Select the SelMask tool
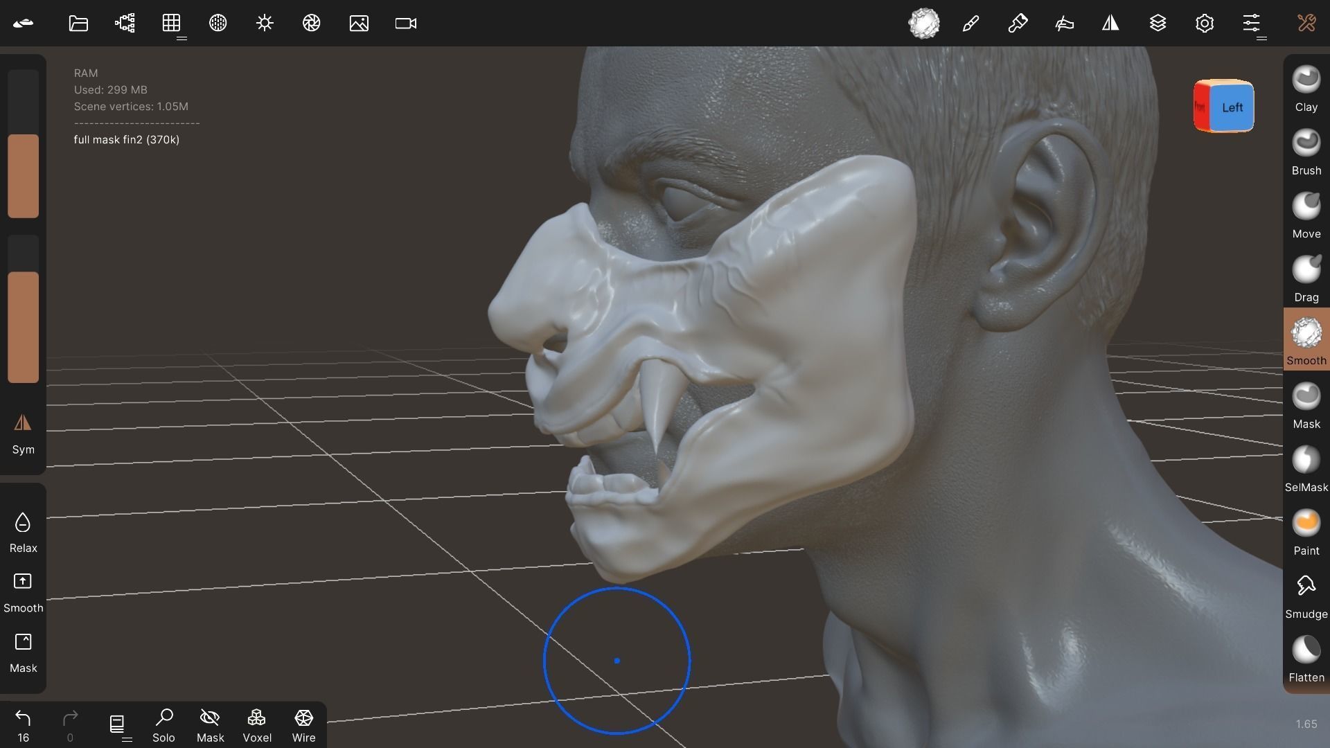The width and height of the screenshot is (1330, 748). pos(1306,469)
